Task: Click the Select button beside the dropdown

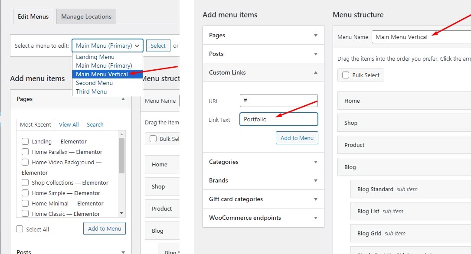Action: tap(158, 46)
